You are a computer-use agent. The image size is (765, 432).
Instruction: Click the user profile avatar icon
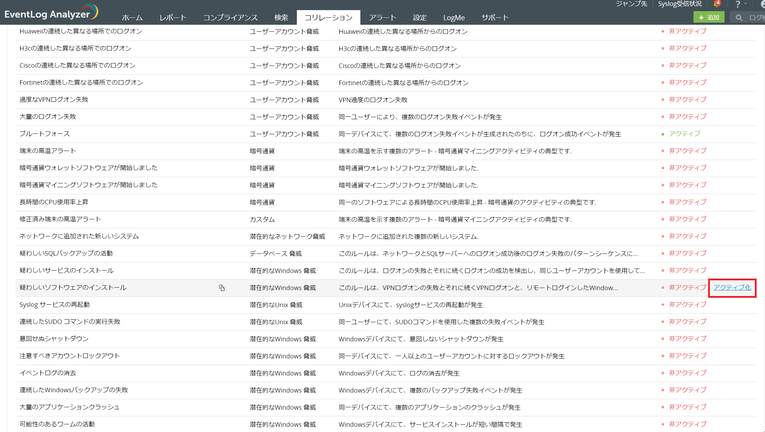click(x=763, y=4)
